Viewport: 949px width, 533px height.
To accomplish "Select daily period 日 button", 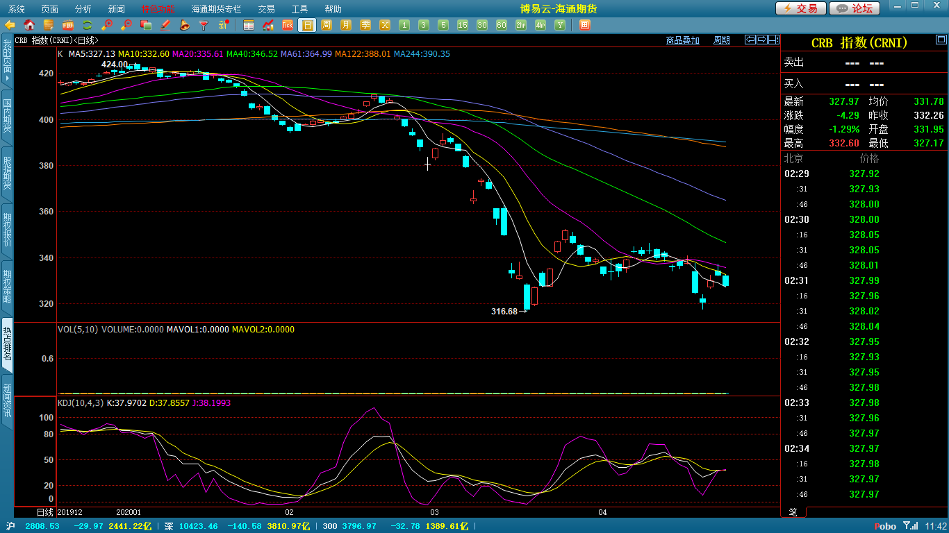I will pos(307,25).
